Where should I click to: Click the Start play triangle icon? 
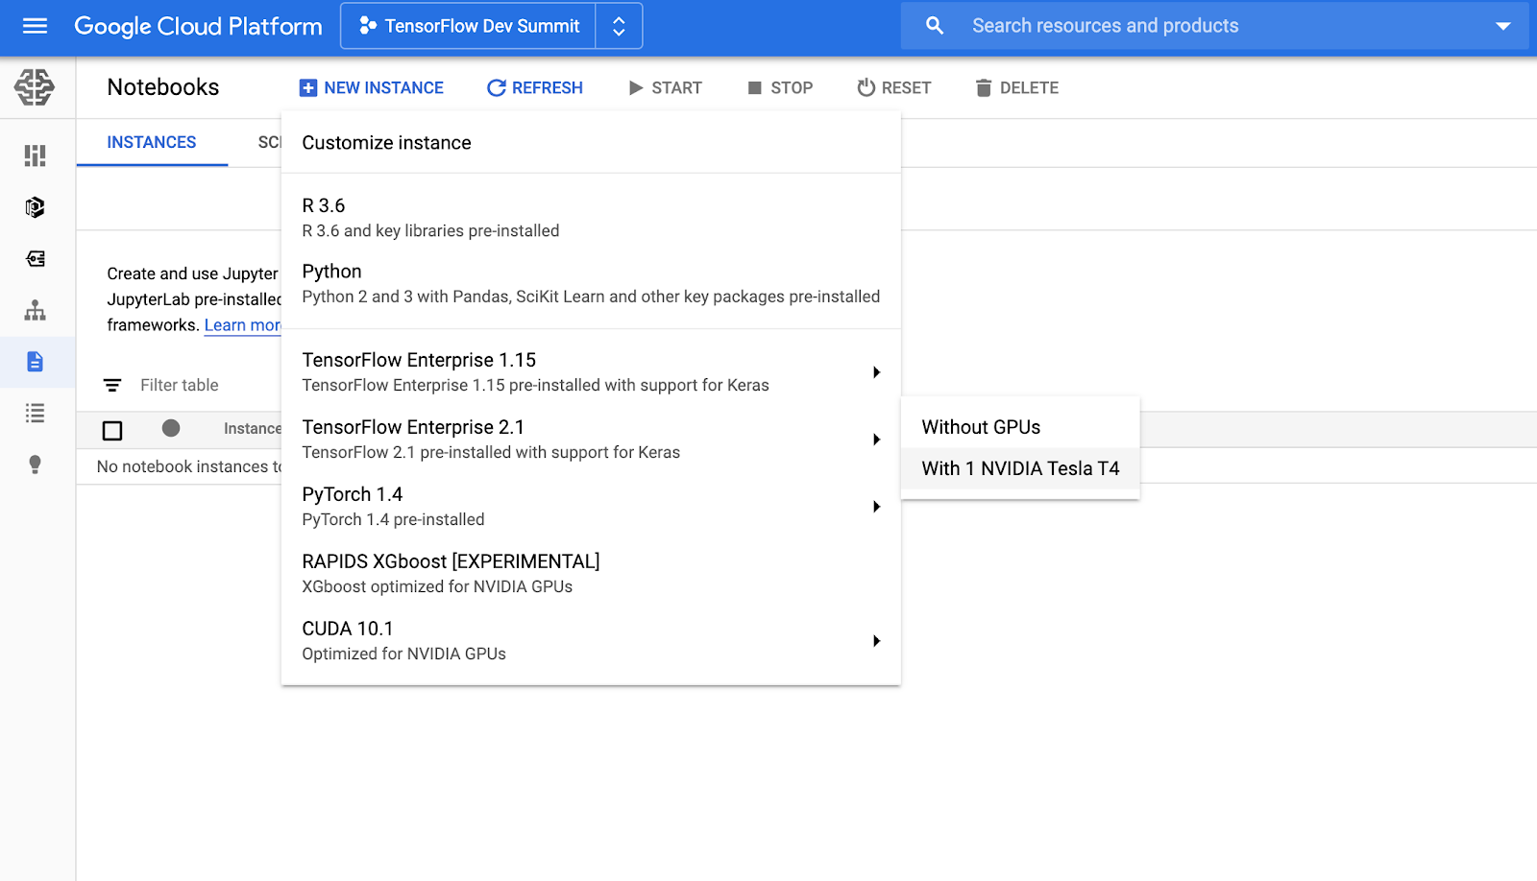(636, 88)
